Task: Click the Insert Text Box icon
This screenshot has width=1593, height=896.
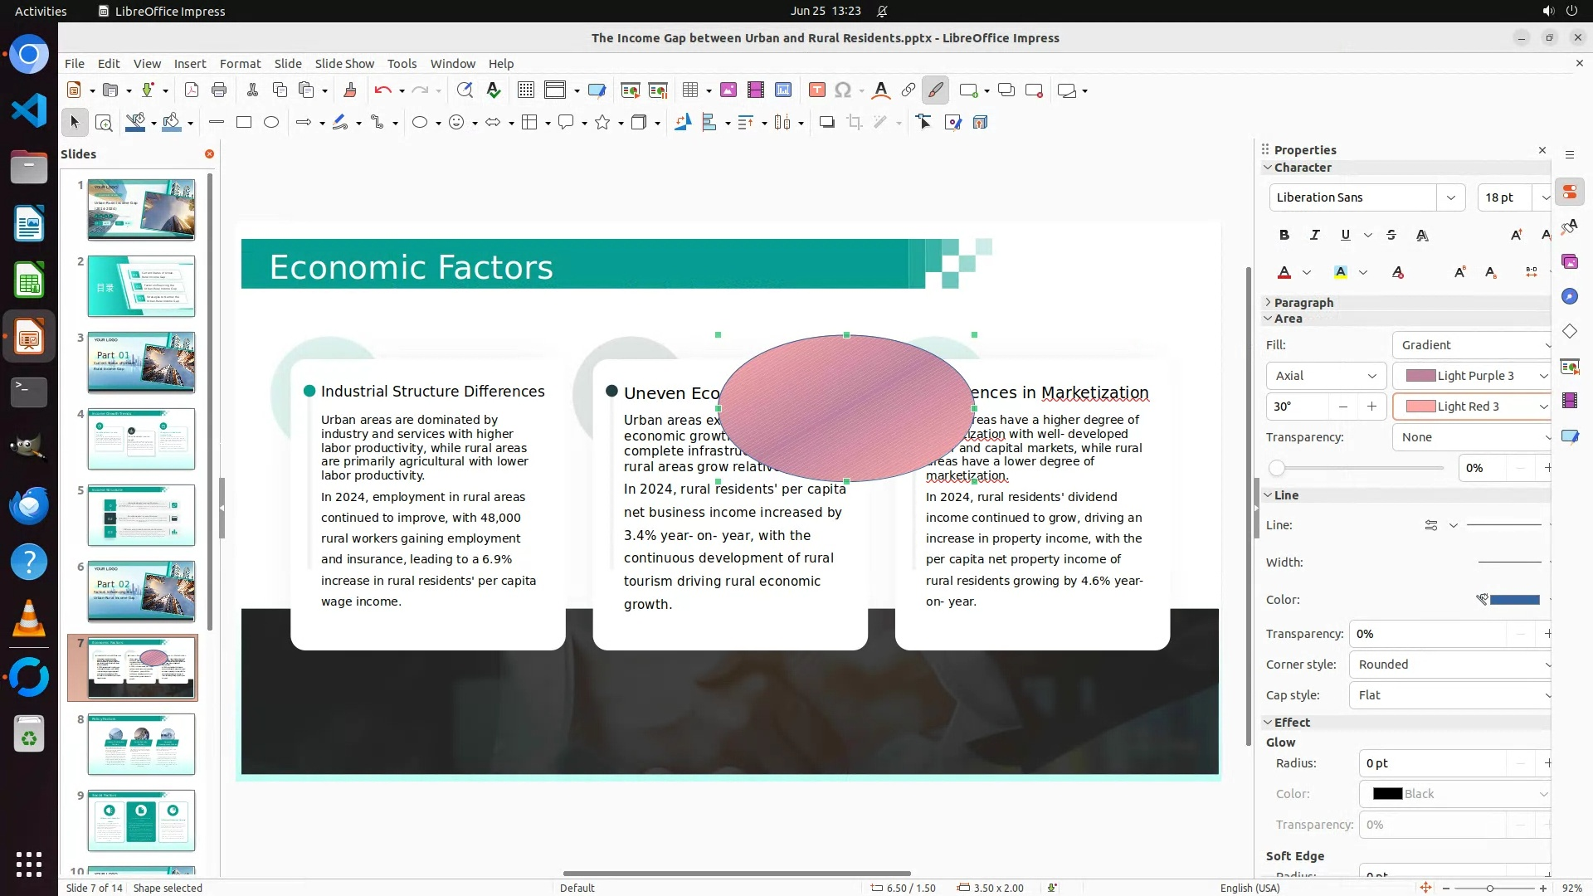Action: (x=816, y=90)
